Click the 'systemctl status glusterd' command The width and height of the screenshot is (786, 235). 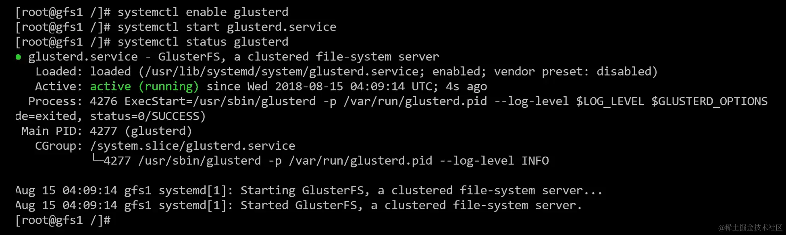203,42
